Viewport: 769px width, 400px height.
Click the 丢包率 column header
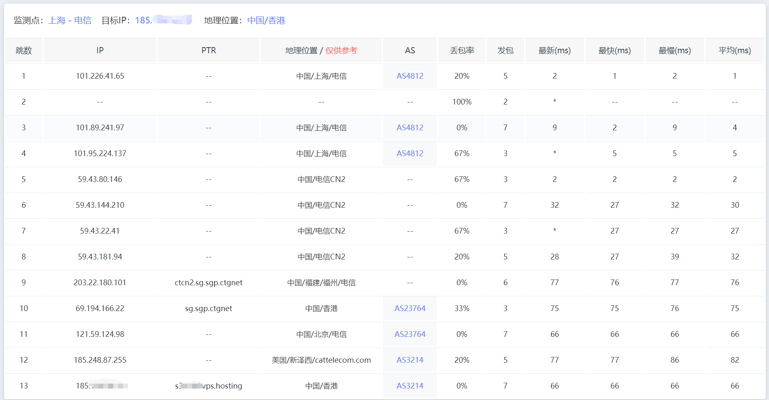(462, 50)
